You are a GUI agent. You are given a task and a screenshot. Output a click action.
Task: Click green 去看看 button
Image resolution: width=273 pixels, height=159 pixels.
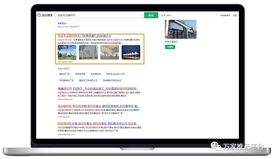(x=170, y=47)
